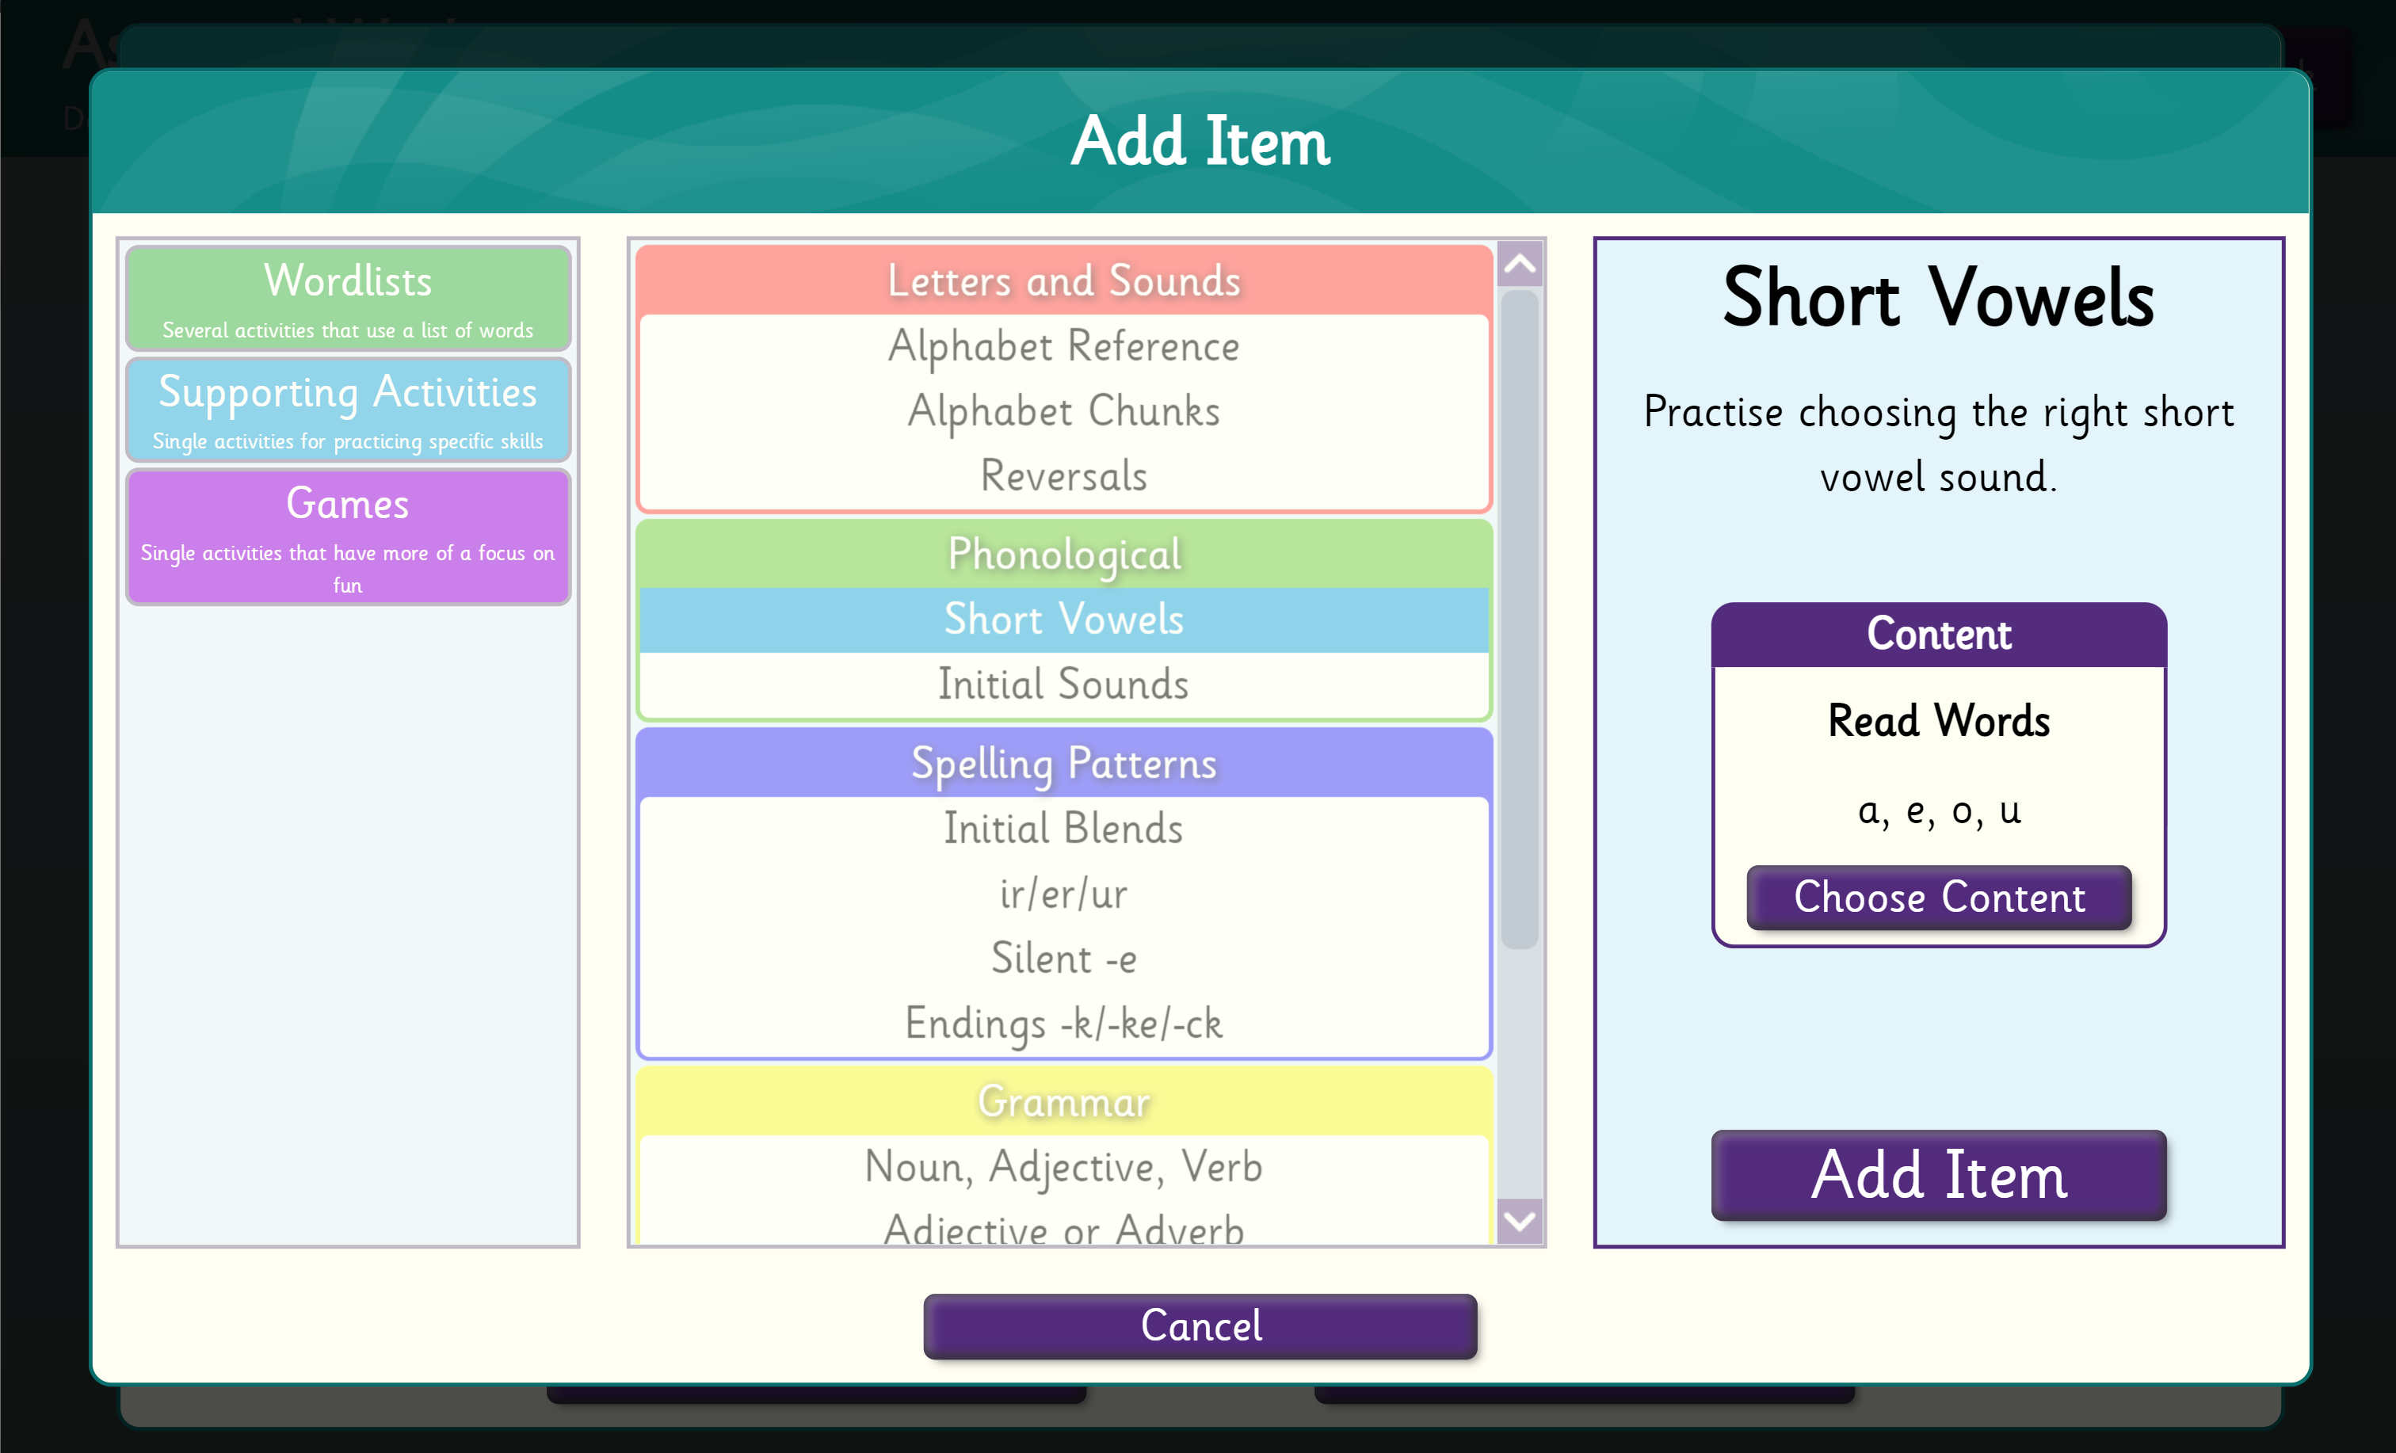Click the Phonological group header

point(1064,553)
